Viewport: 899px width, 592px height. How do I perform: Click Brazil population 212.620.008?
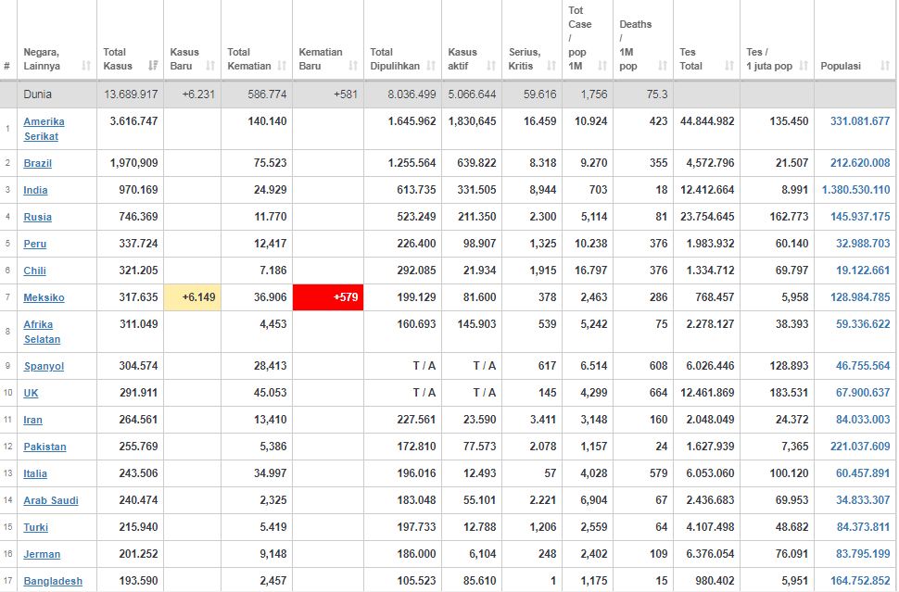[x=860, y=163]
